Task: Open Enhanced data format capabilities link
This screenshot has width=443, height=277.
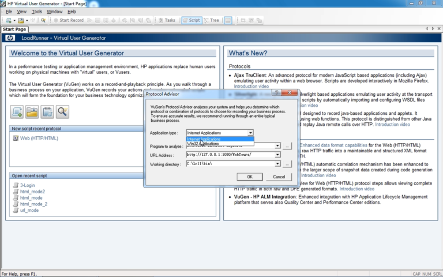Action: [x=333, y=145]
